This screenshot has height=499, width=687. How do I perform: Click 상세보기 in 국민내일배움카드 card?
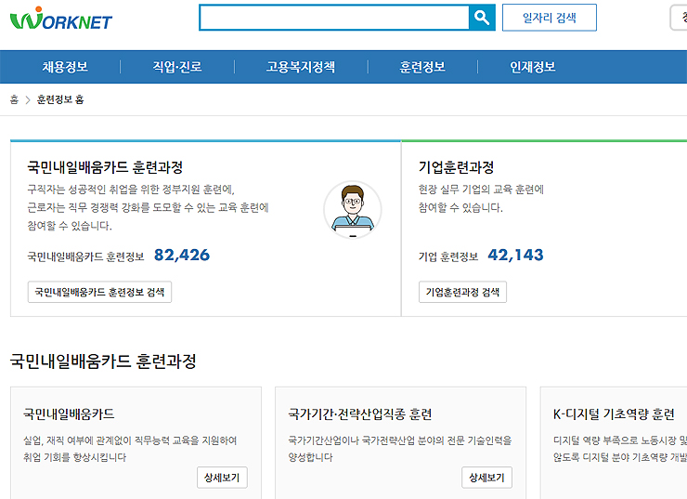222,478
